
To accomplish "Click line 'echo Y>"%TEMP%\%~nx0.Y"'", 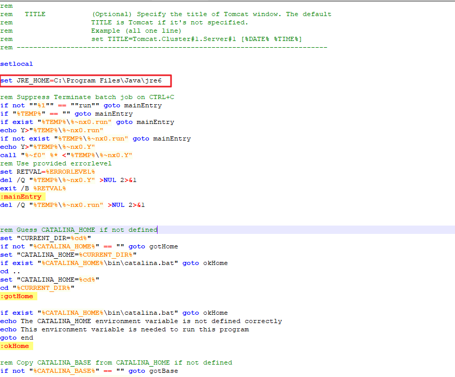I will click(x=48, y=147).
